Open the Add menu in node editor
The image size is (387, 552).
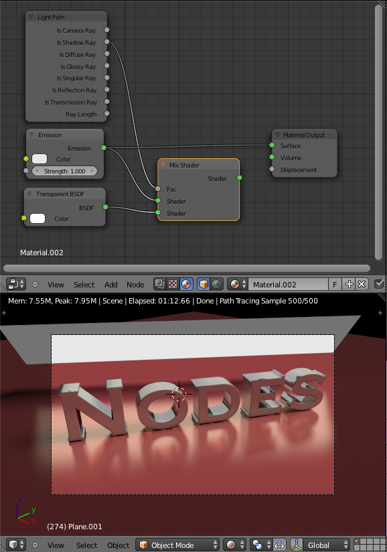click(x=111, y=285)
